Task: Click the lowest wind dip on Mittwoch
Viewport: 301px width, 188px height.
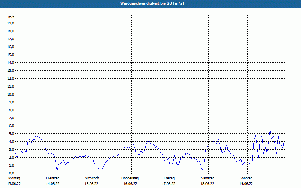Action: coord(100,171)
